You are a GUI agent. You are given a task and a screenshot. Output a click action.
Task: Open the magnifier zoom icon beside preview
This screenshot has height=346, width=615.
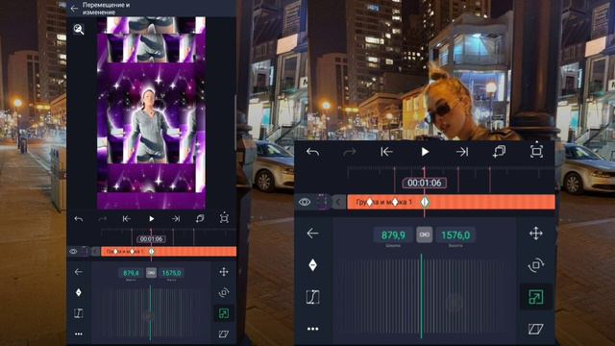(79, 30)
